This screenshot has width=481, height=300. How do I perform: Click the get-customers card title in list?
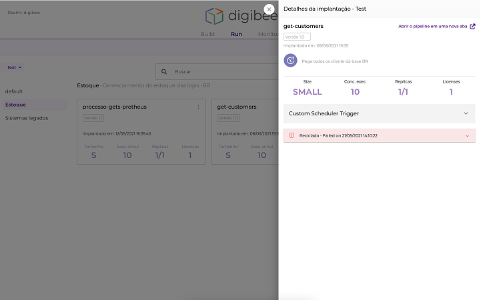pyautogui.click(x=237, y=107)
